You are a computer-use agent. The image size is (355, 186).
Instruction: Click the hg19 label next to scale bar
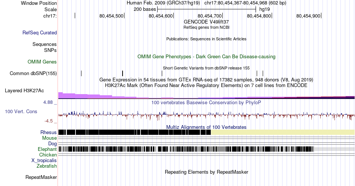(x=265, y=9)
